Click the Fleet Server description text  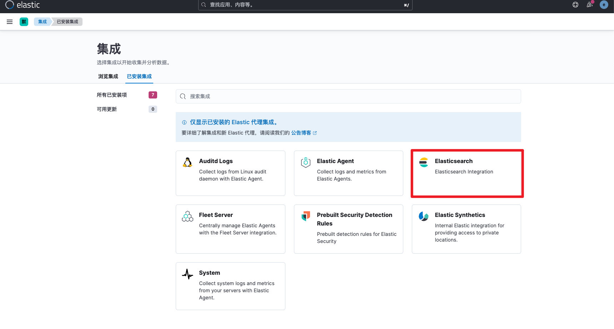coord(238,229)
